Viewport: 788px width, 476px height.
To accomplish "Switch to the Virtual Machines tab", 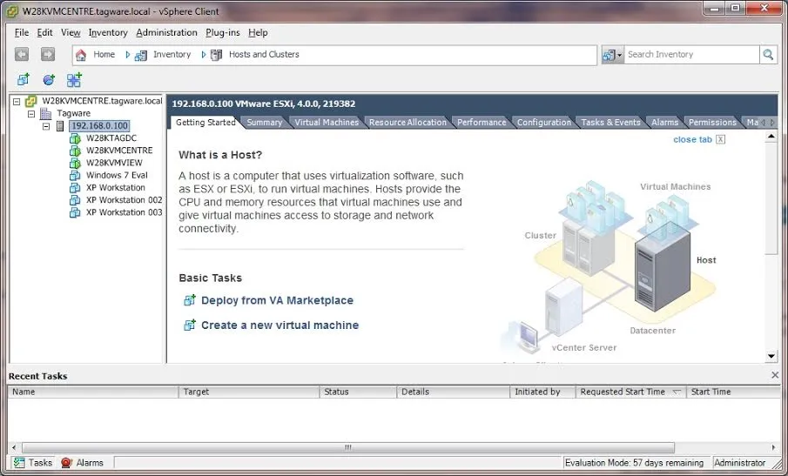I will [326, 123].
